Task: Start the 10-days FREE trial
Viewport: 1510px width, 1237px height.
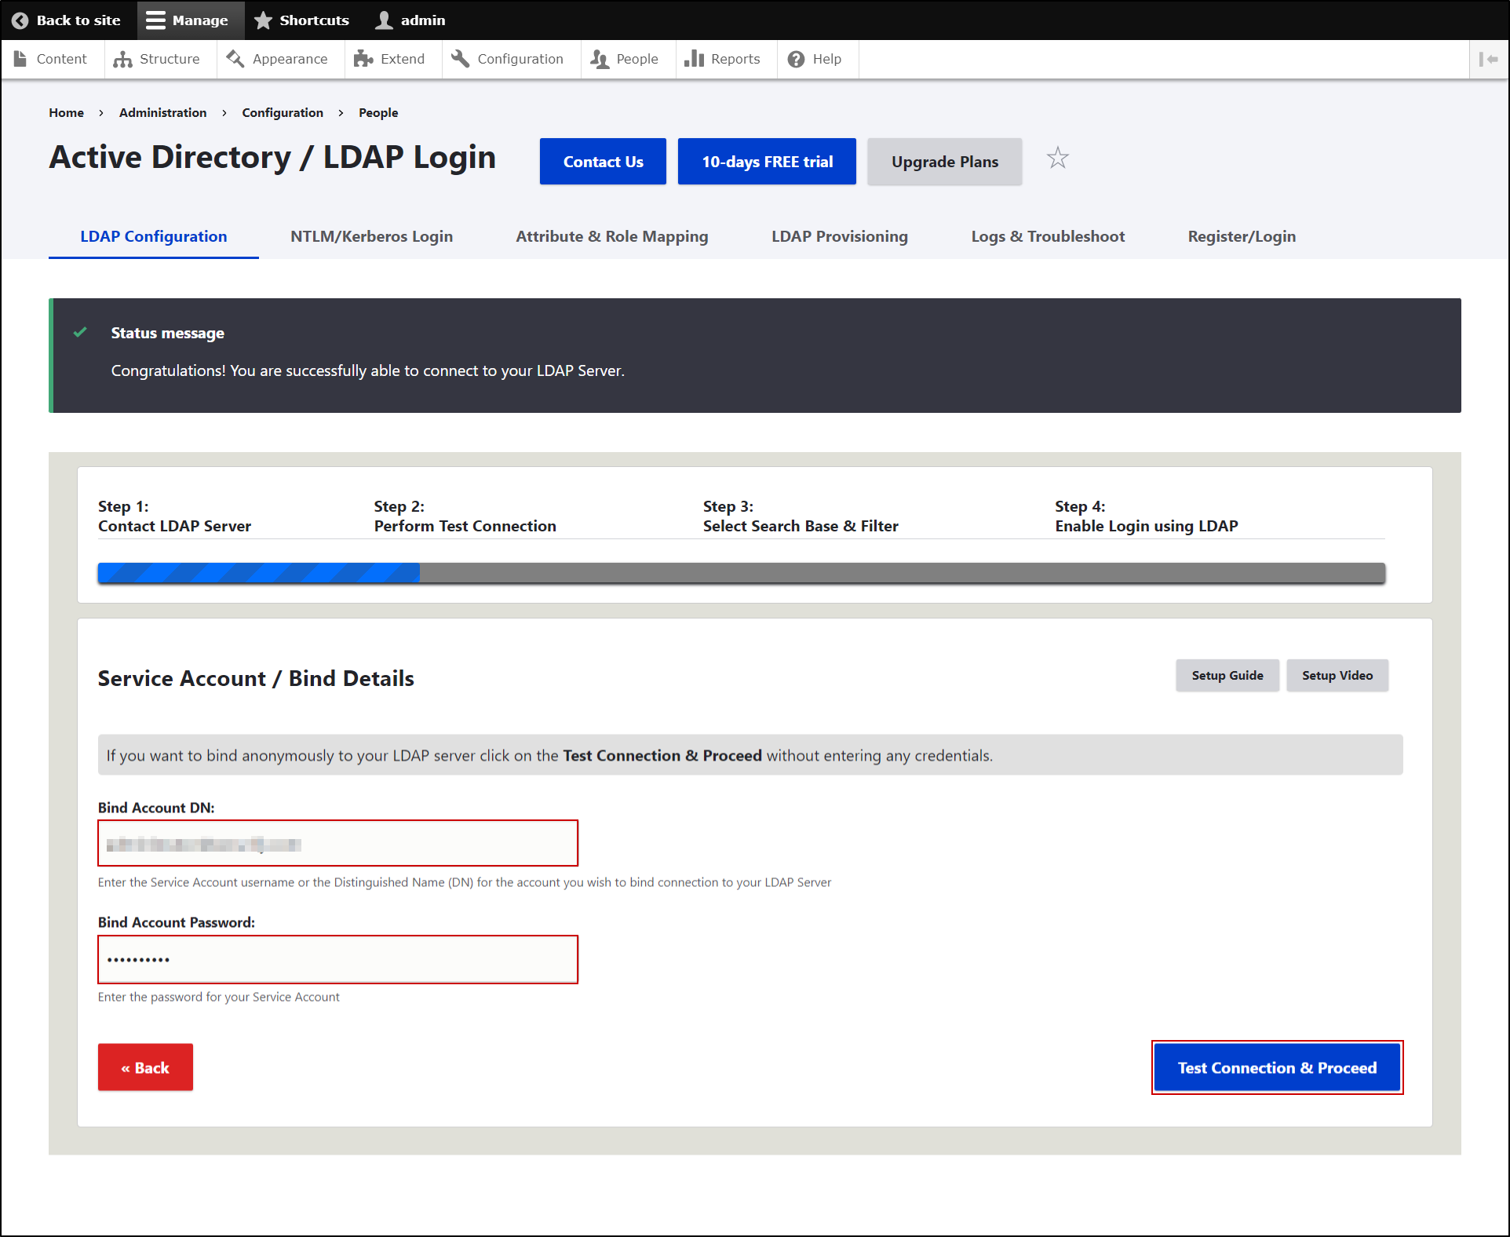Action: 767,162
